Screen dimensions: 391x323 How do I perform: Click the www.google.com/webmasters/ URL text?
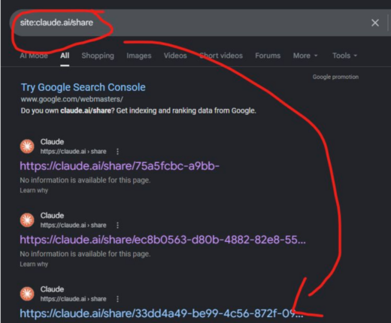(72, 99)
